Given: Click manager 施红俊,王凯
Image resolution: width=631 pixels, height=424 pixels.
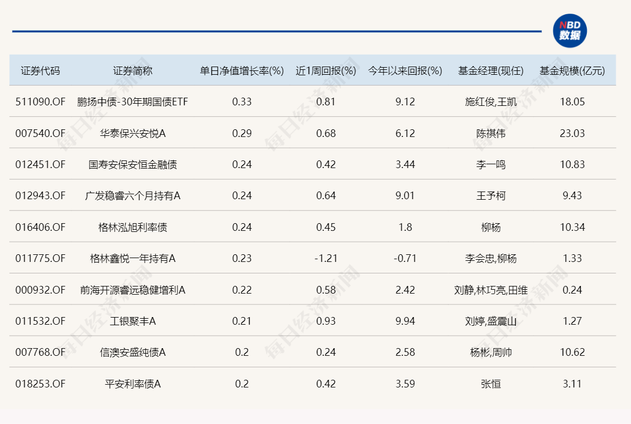Looking at the screenshot, I should (x=491, y=101).
